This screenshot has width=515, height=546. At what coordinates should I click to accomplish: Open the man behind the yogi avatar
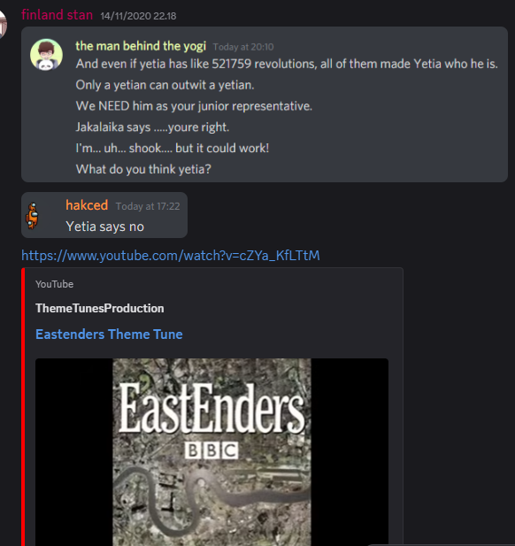(x=46, y=55)
